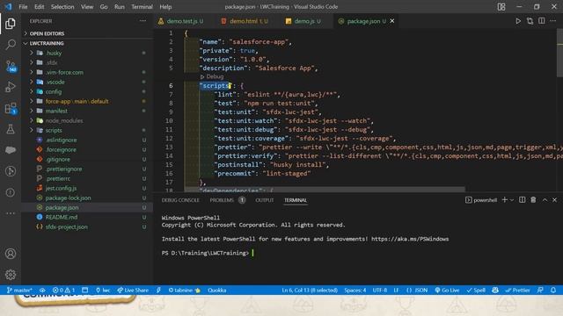Screen dimensions: 563x316
Task: Close the terminal panel
Action: coord(555,200)
